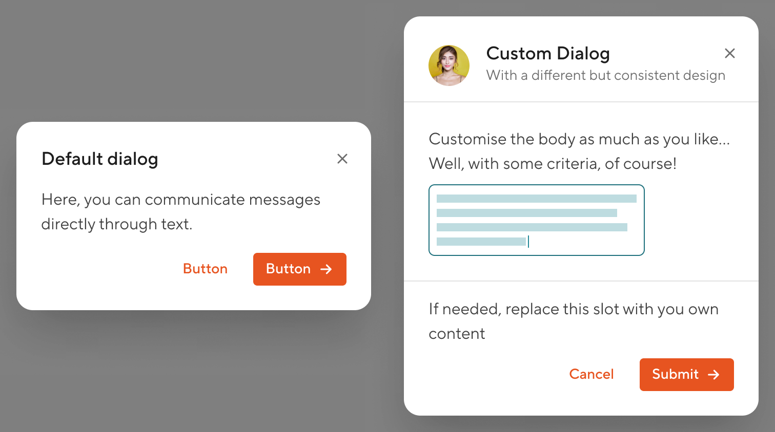The image size is (775, 432).
Task: Click the avatar image in Custom Dialog header
Action: 449,65
